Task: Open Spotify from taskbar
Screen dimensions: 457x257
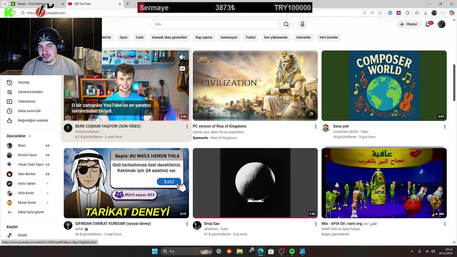Action: tap(292, 251)
